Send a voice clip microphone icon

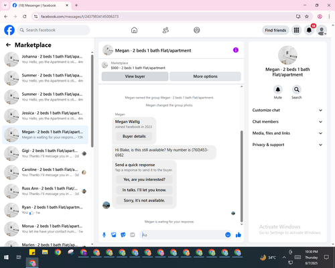[104, 234]
